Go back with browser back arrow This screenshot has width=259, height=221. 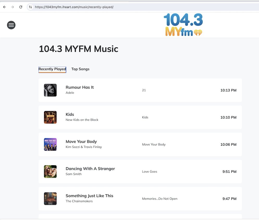point(4,7)
